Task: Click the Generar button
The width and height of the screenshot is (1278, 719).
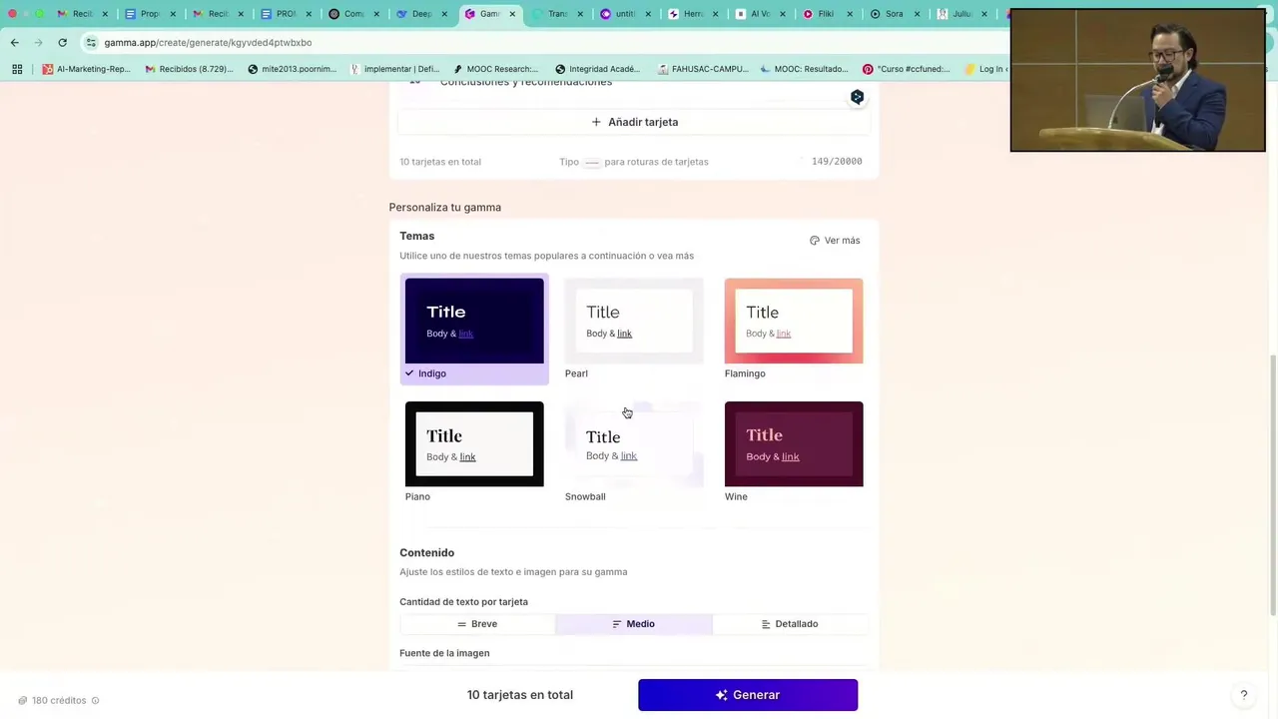Action: (x=747, y=695)
